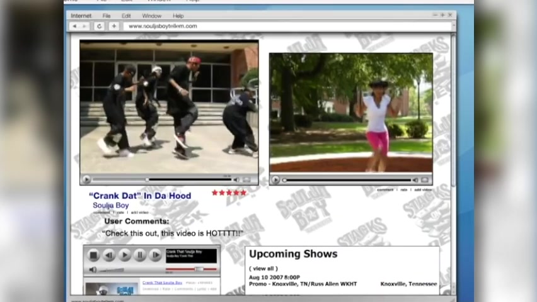Screen dimensions: 537x302
Task: Go forward with the browser forward arrow
Action: pos(84,26)
